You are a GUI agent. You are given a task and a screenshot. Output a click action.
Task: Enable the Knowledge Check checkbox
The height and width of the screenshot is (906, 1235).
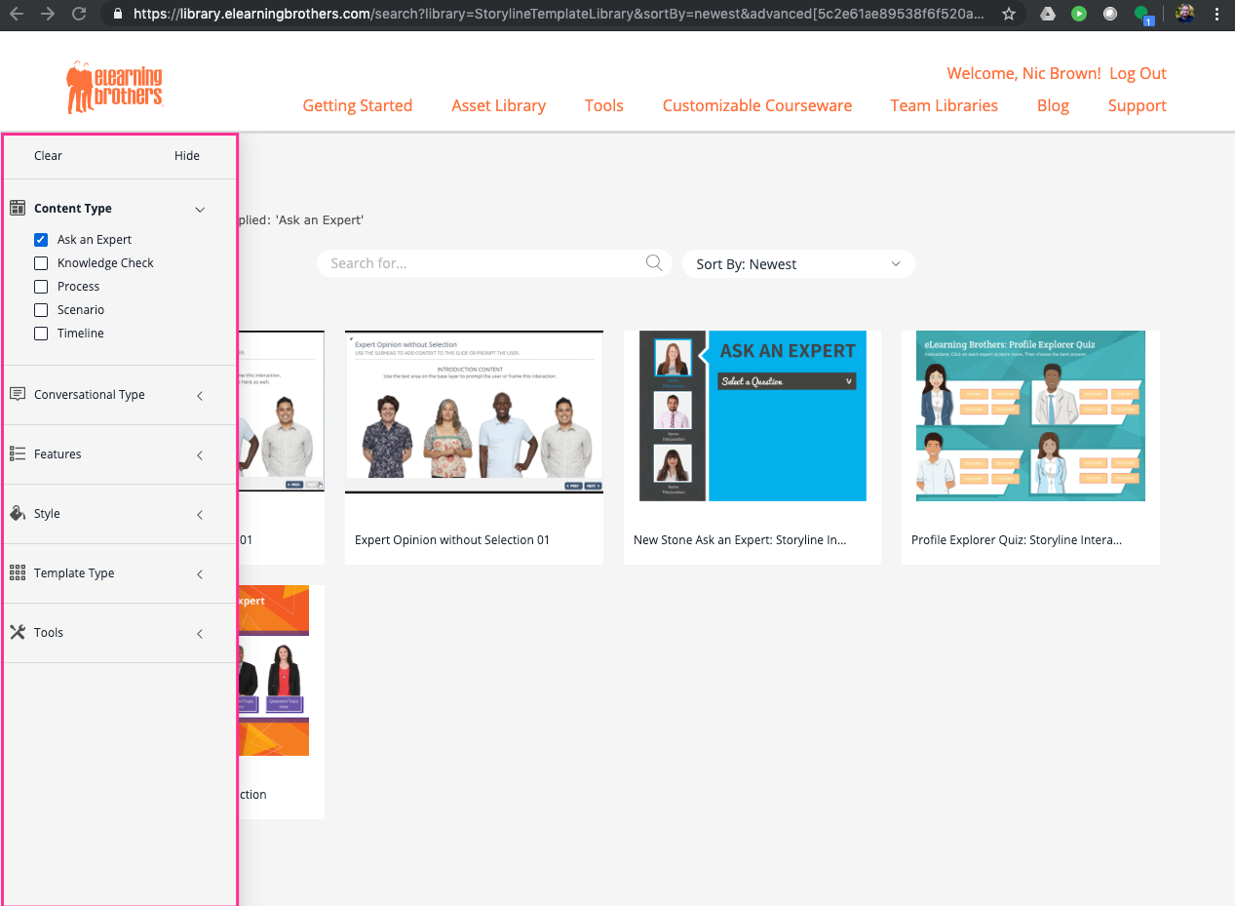tap(41, 263)
